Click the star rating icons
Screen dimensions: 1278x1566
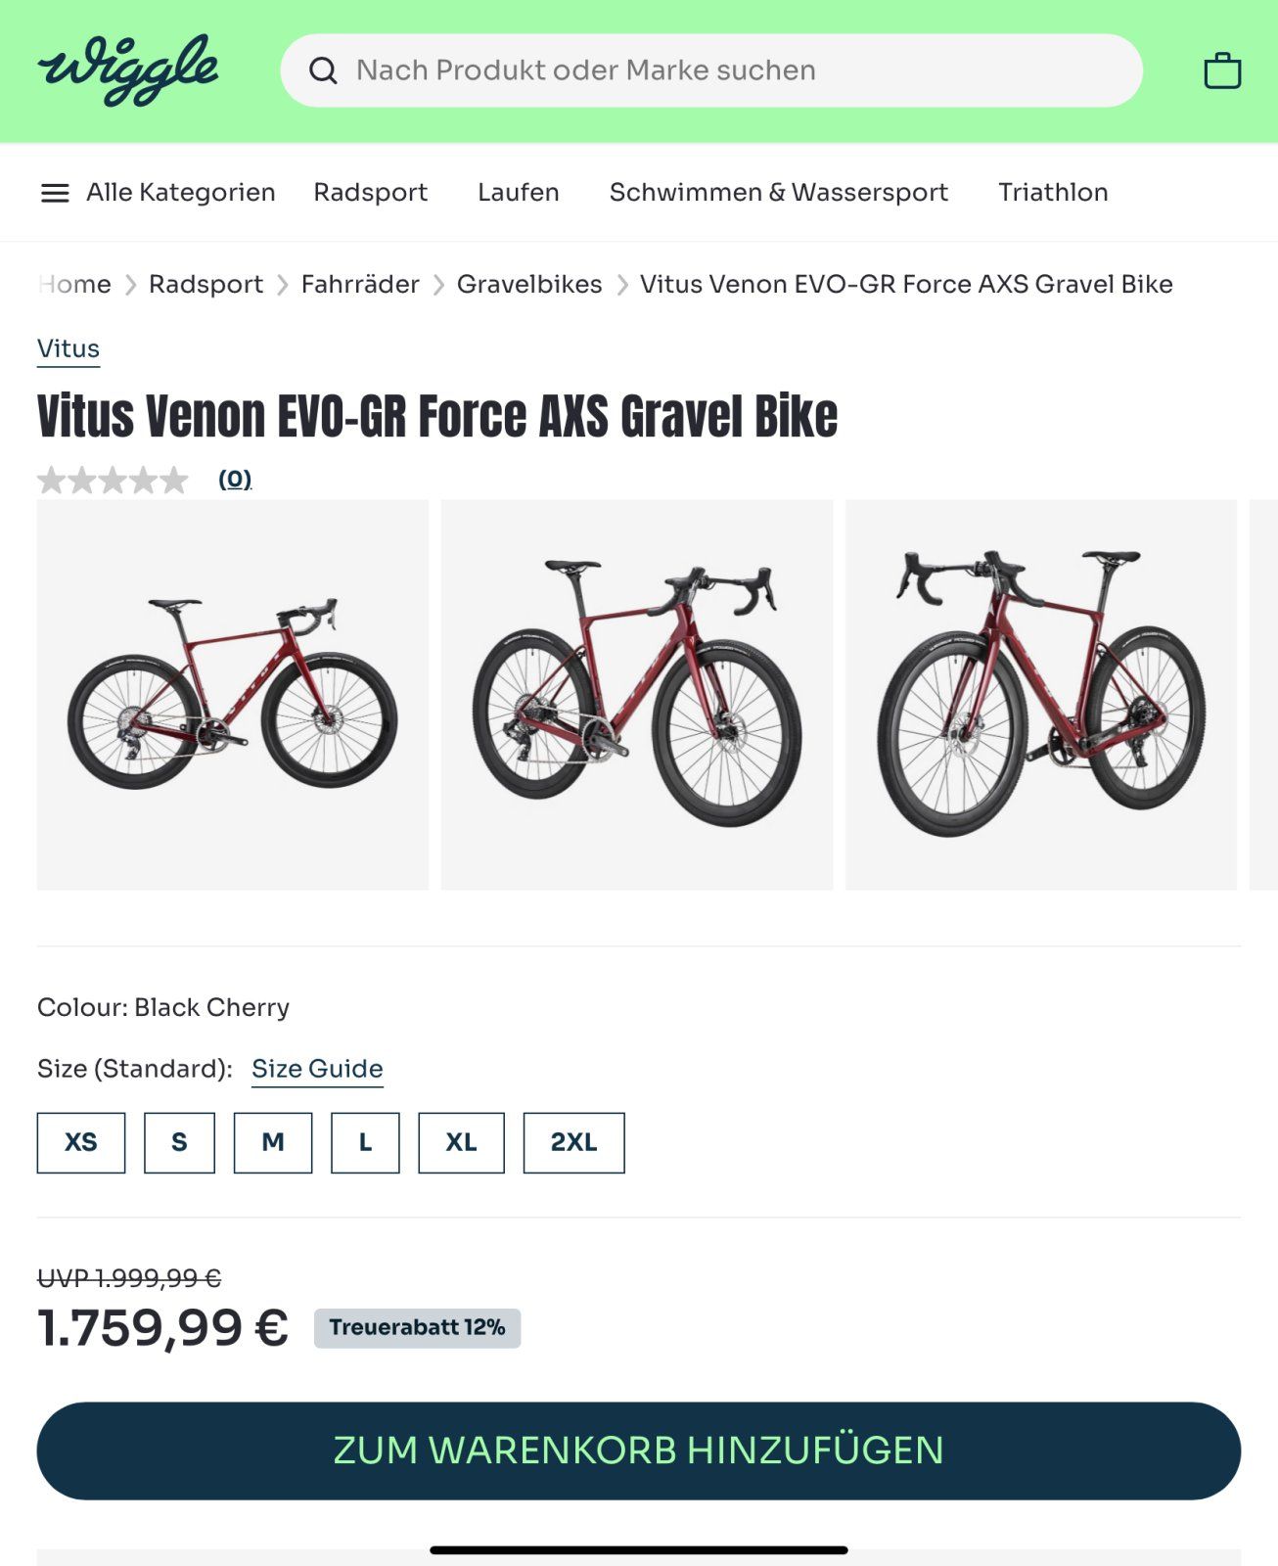coord(113,480)
